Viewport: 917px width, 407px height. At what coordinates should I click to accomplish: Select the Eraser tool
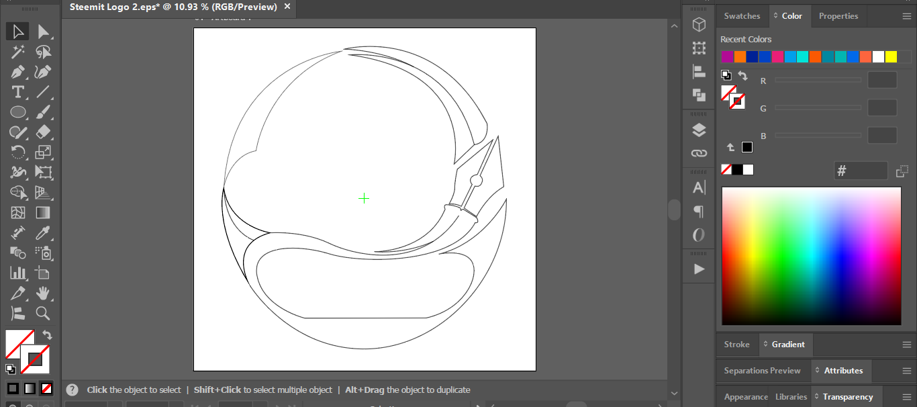click(44, 132)
